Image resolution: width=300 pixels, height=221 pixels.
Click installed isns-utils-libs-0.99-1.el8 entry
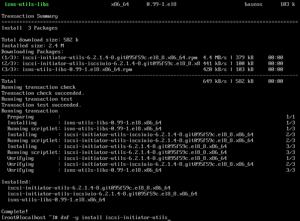56,200
